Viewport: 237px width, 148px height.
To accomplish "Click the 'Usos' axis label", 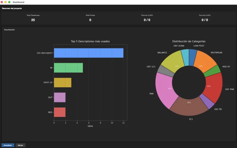I will [x=90, y=126].
